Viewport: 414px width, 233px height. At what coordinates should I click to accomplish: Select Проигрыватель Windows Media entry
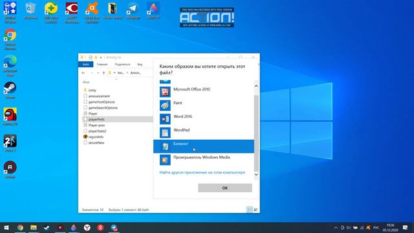204,160
